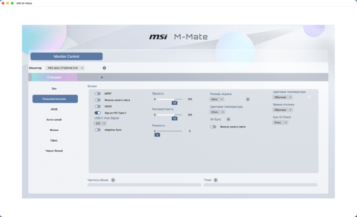Open Цветовая температура dropdown set to Откл.
The height and width of the screenshot is (217, 357).
click(217, 112)
